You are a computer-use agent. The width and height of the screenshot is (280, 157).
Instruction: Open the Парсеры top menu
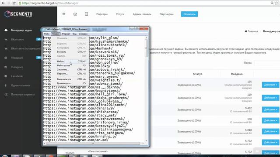[x=102, y=14]
